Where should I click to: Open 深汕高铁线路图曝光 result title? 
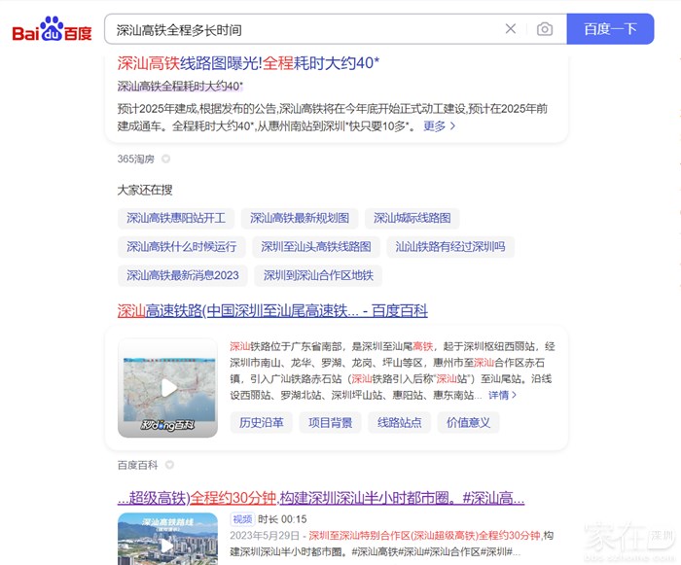coord(248,63)
